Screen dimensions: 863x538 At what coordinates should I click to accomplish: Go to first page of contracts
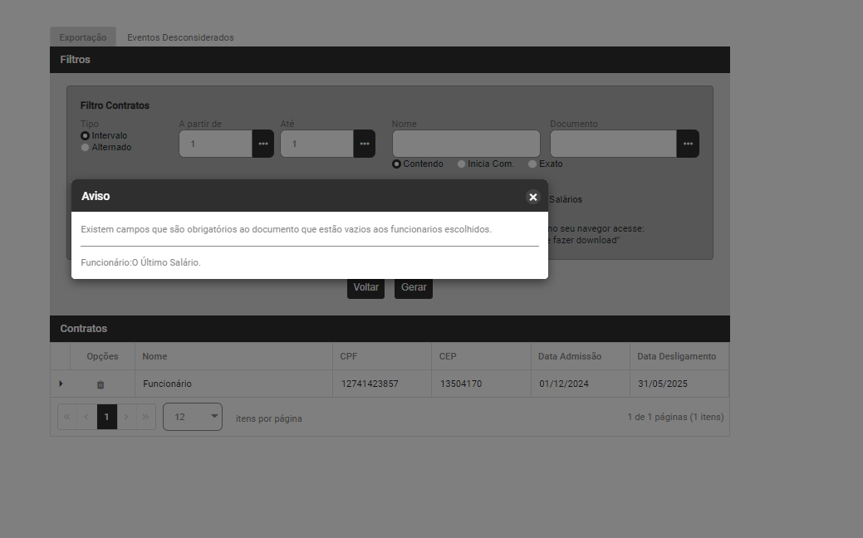pos(67,417)
